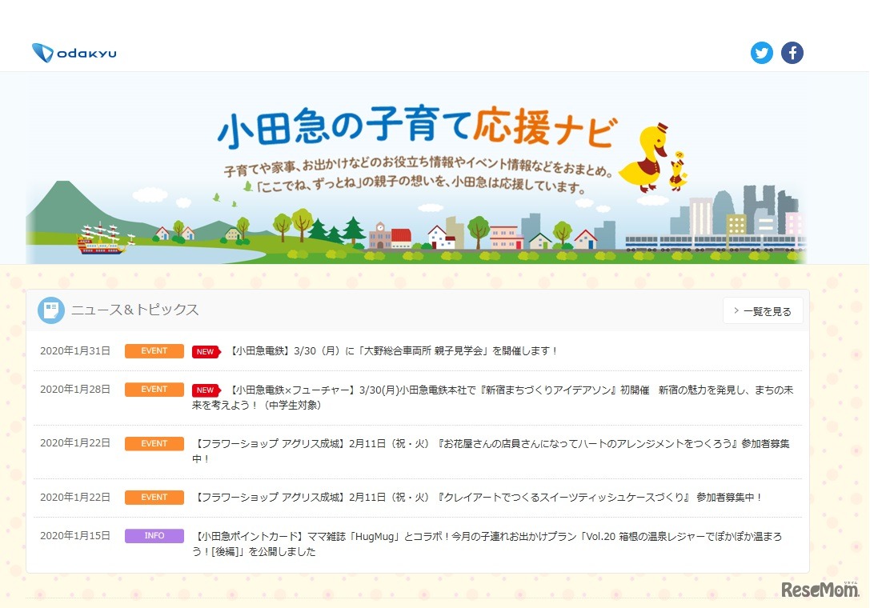This screenshot has height=608, width=870.
Task: Open the ハートのアレンジメント flower shop news link
Action: pos(491,451)
